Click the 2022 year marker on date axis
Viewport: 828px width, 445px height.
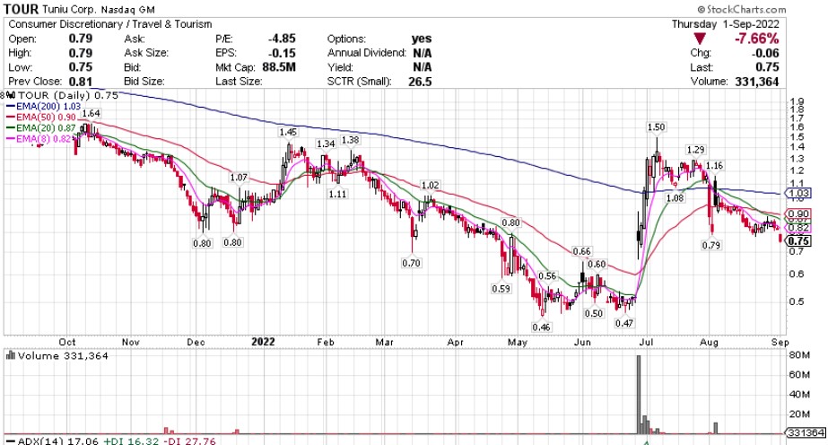(x=263, y=342)
